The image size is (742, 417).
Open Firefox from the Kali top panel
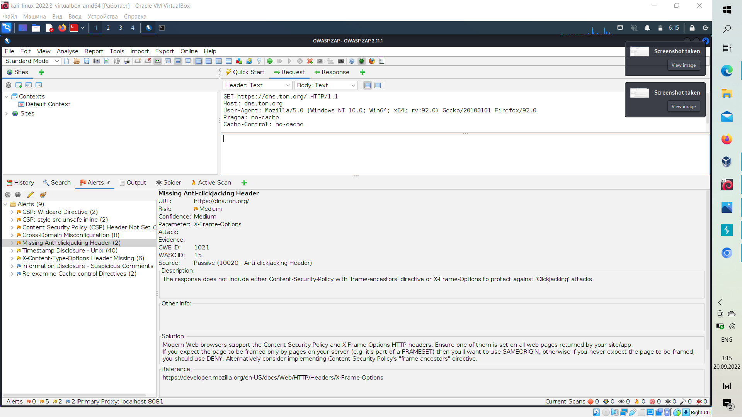tap(62, 28)
